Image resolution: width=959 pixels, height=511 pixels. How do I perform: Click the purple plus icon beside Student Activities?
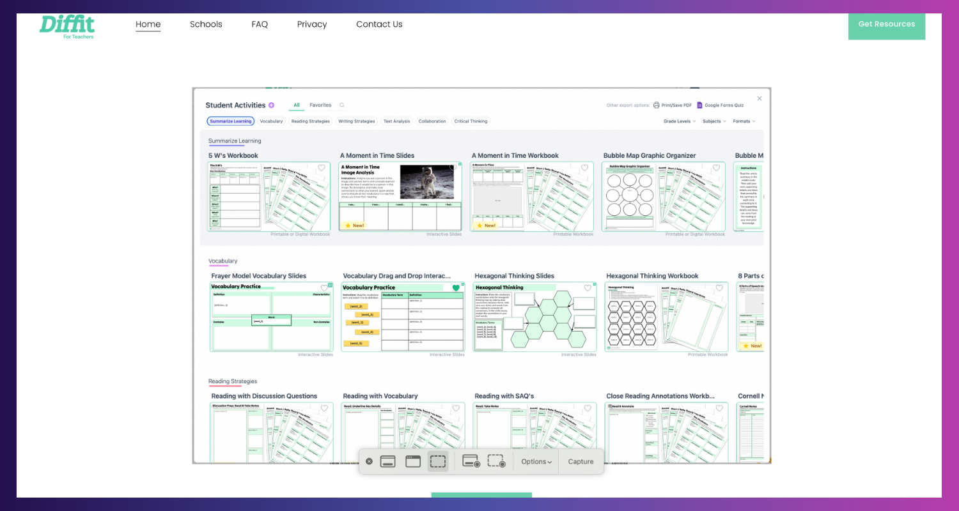click(271, 105)
